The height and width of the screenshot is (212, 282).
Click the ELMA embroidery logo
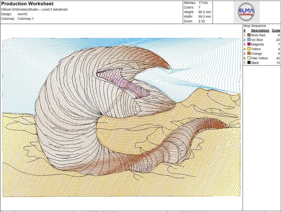[246, 12]
